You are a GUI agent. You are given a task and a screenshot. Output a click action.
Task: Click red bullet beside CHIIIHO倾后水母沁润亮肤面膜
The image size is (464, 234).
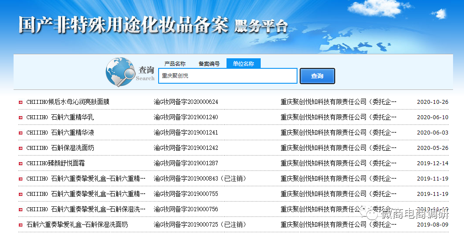click(21, 102)
